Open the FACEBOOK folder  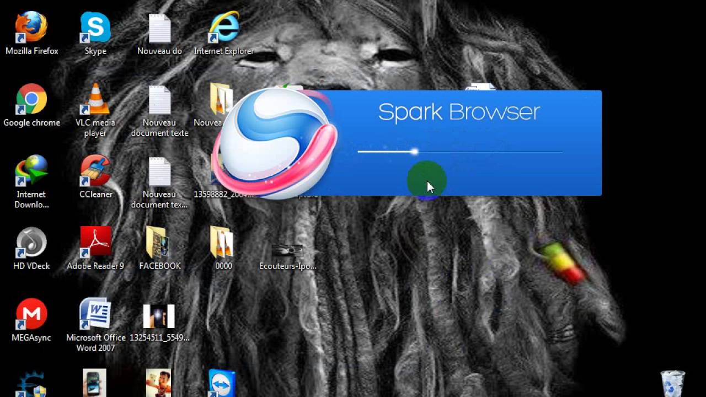tap(159, 243)
